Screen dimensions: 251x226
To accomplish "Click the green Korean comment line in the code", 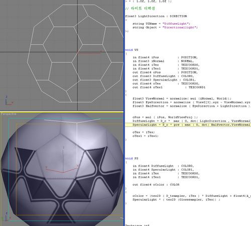I will 140,9.
